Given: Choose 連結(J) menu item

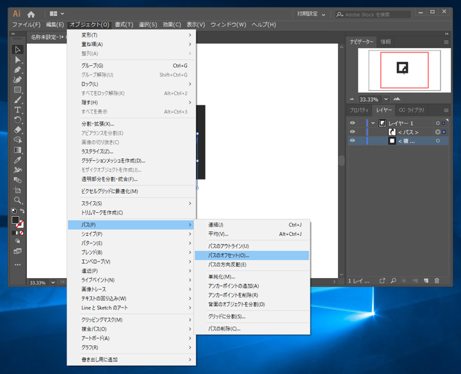Looking at the screenshot, I should coord(252,225).
